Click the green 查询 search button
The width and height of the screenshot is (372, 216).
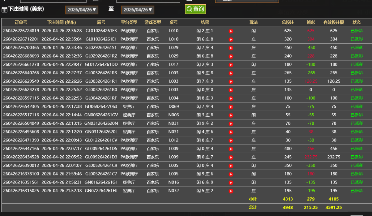point(195,9)
